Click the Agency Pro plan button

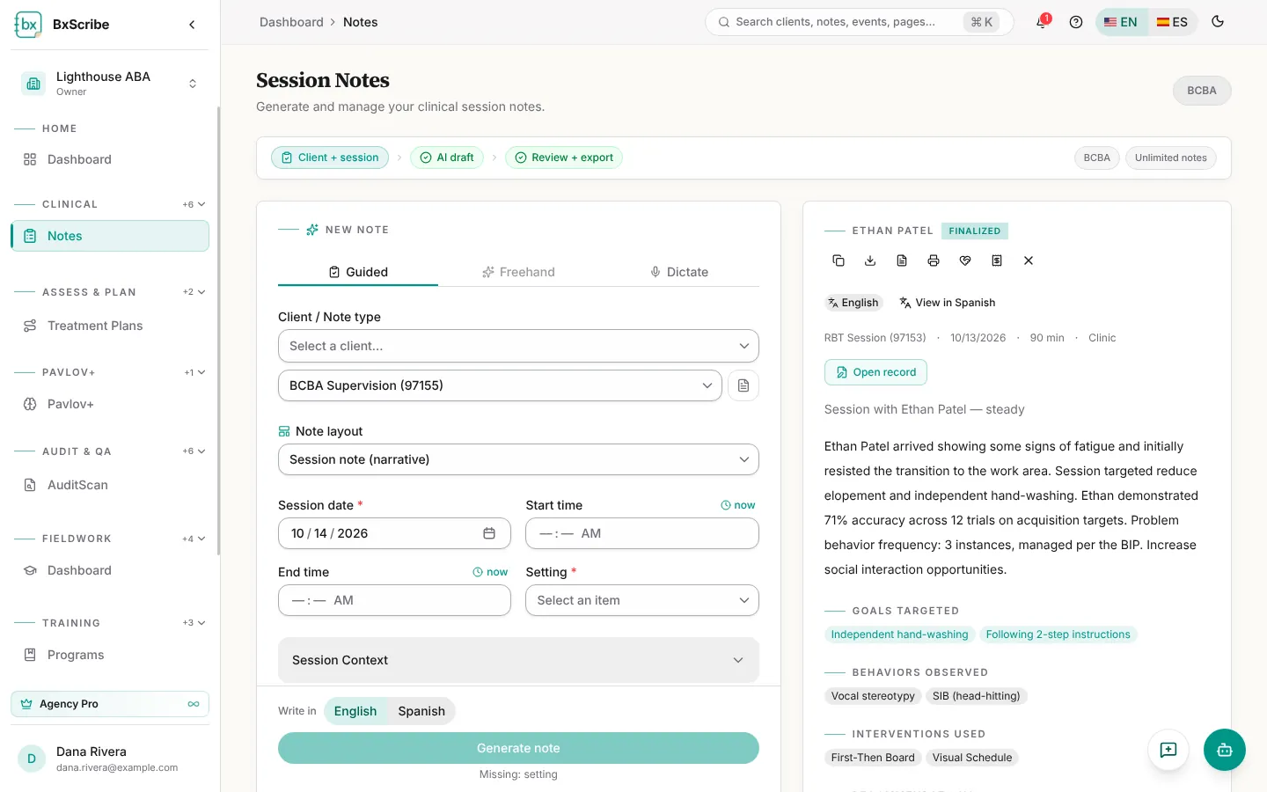click(110, 704)
